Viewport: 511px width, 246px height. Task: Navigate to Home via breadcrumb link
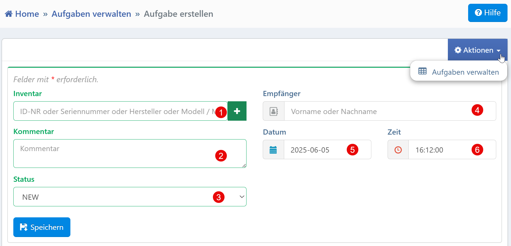[27, 14]
